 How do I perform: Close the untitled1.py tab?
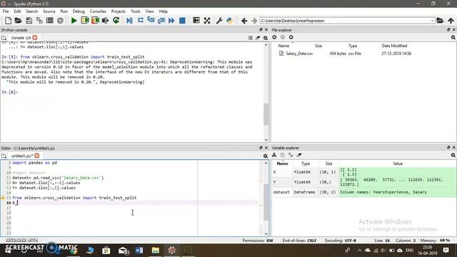[36, 156]
